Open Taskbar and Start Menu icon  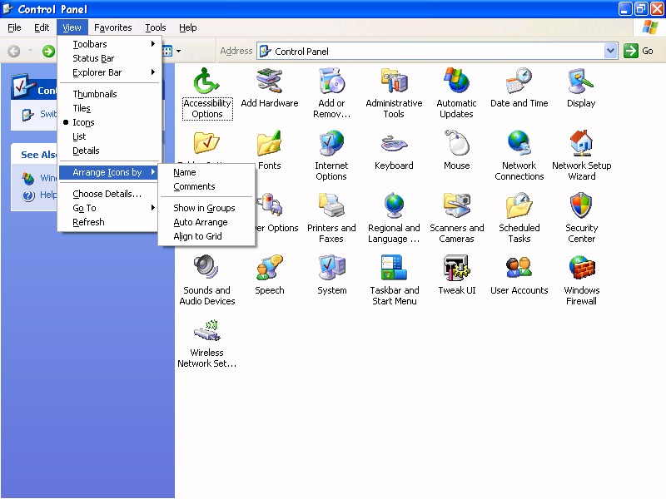click(394, 280)
